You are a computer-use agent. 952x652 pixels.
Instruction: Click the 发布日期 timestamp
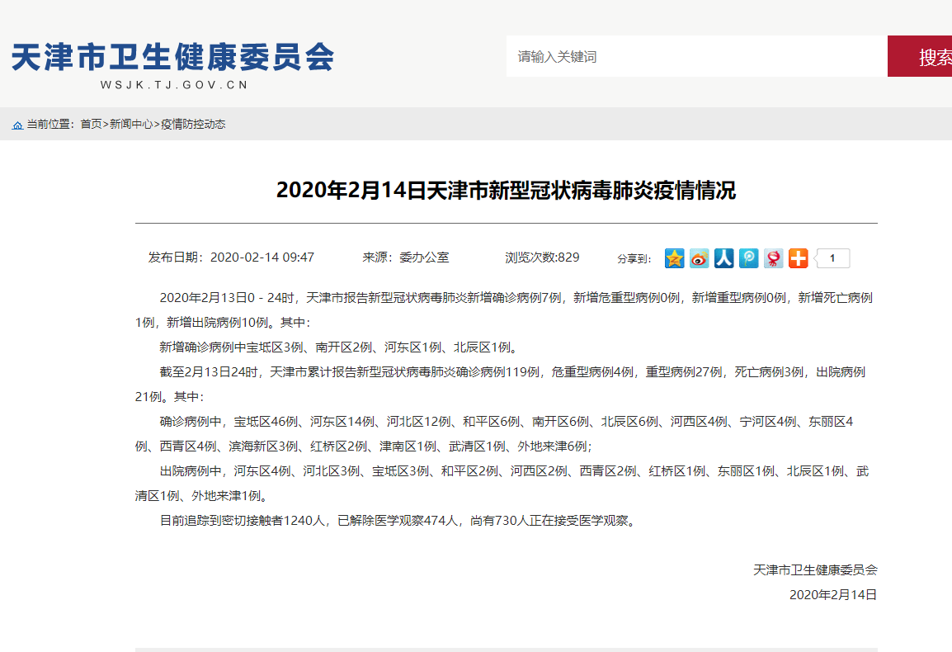pos(231,257)
